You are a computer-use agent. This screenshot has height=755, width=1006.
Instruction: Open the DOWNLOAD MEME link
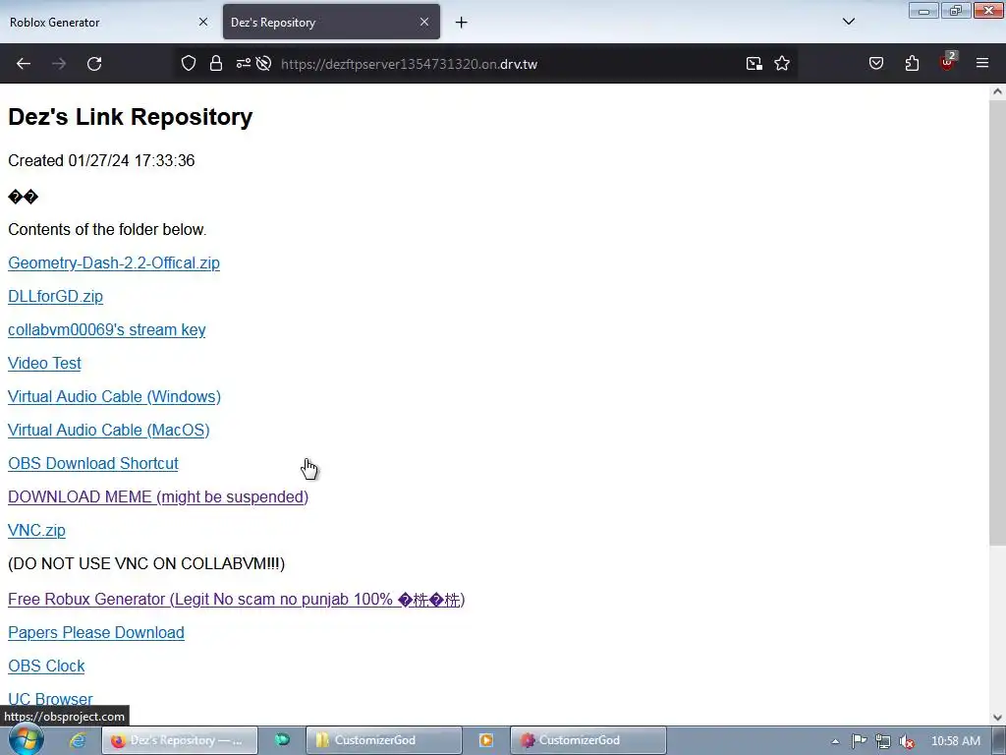tap(158, 496)
